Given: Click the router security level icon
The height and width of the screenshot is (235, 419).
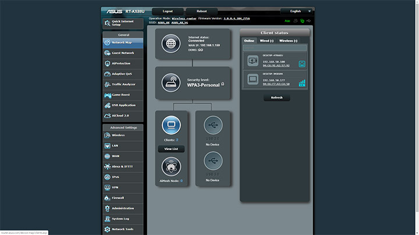Looking at the screenshot, I should click(x=171, y=82).
